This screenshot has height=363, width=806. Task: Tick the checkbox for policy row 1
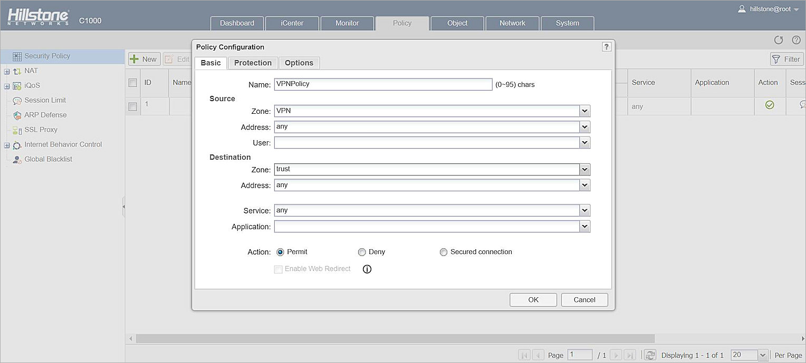pos(133,106)
